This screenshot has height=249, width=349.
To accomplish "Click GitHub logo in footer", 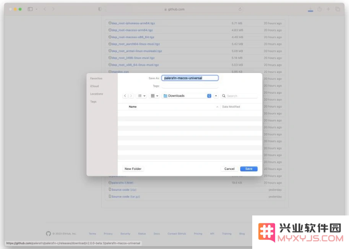I will (x=48, y=234).
